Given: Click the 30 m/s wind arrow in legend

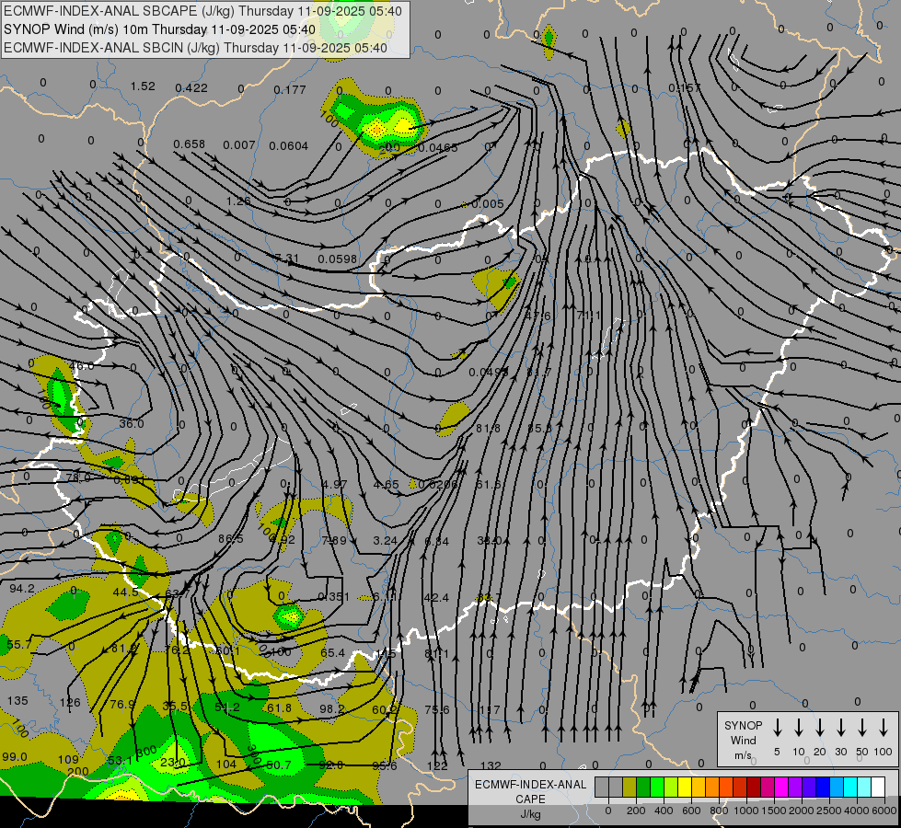Looking at the screenshot, I should (840, 728).
